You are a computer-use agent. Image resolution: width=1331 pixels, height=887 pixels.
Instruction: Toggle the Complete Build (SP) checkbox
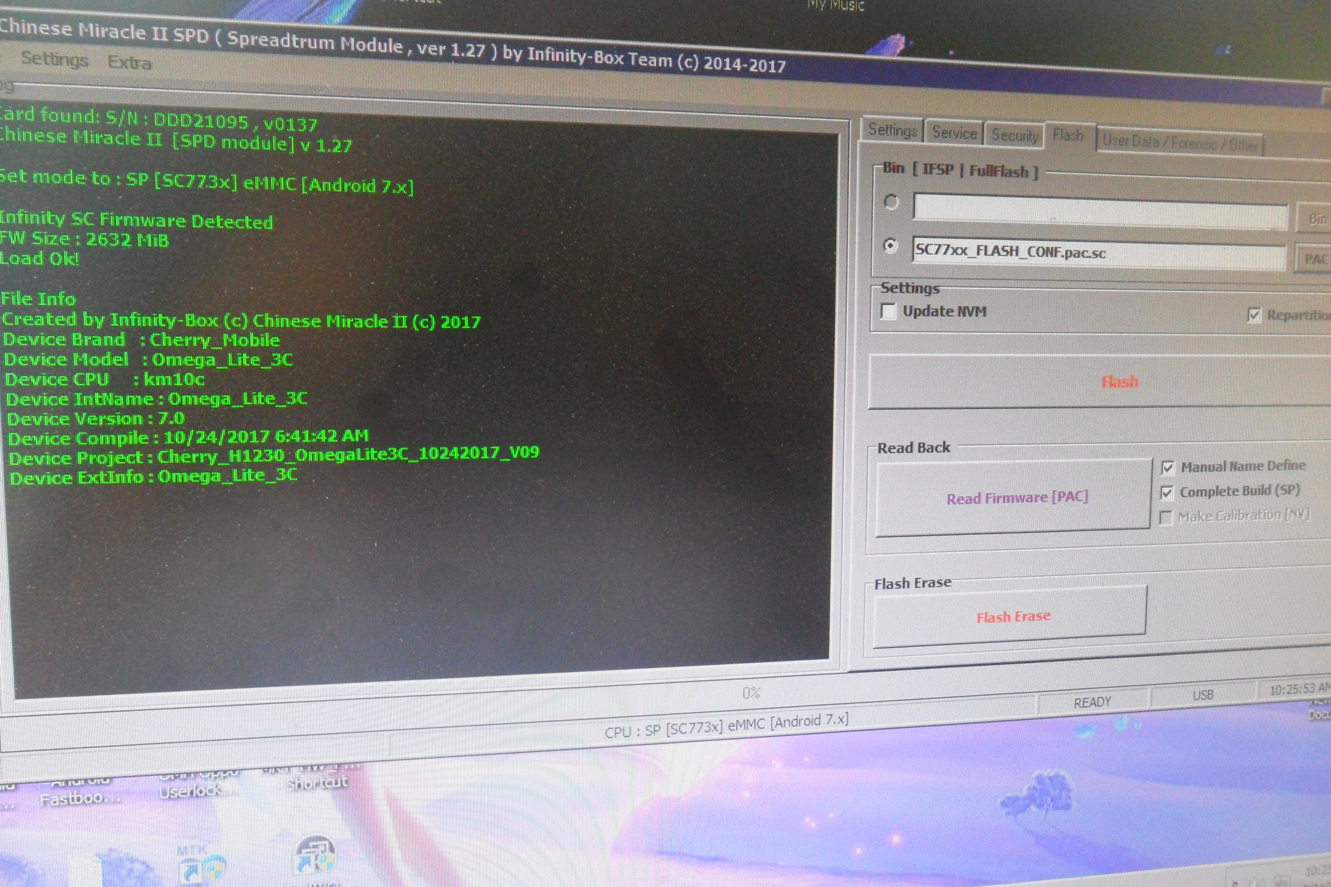[1166, 492]
